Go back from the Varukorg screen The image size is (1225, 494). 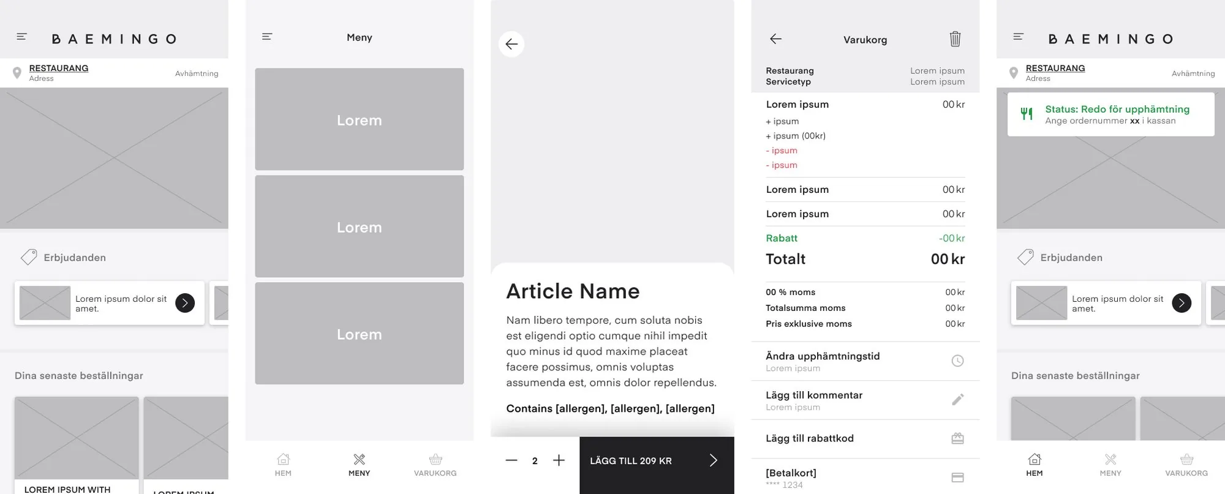pyautogui.click(x=775, y=39)
